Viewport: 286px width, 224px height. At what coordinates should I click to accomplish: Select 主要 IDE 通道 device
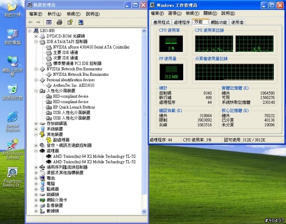pos(66,53)
